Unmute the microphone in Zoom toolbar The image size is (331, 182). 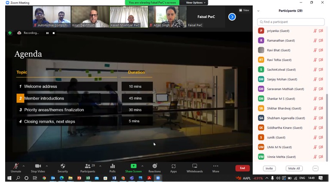coord(16,167)
